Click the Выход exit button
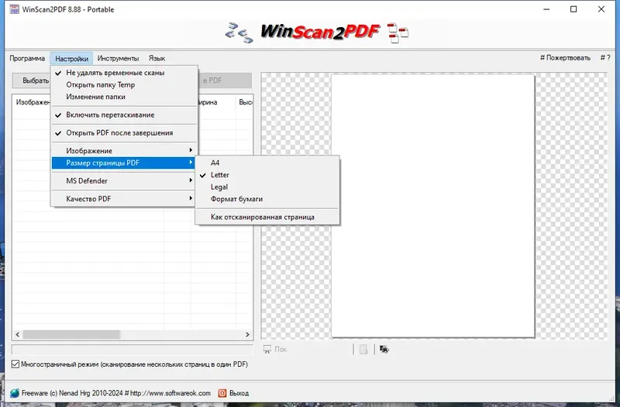 coord(233,393)
